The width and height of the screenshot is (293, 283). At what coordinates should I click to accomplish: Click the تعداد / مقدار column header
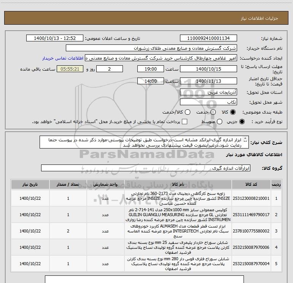point(68,185)
